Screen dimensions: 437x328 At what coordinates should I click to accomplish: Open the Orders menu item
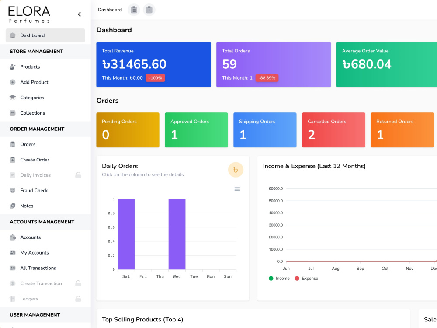pos(45,144)
